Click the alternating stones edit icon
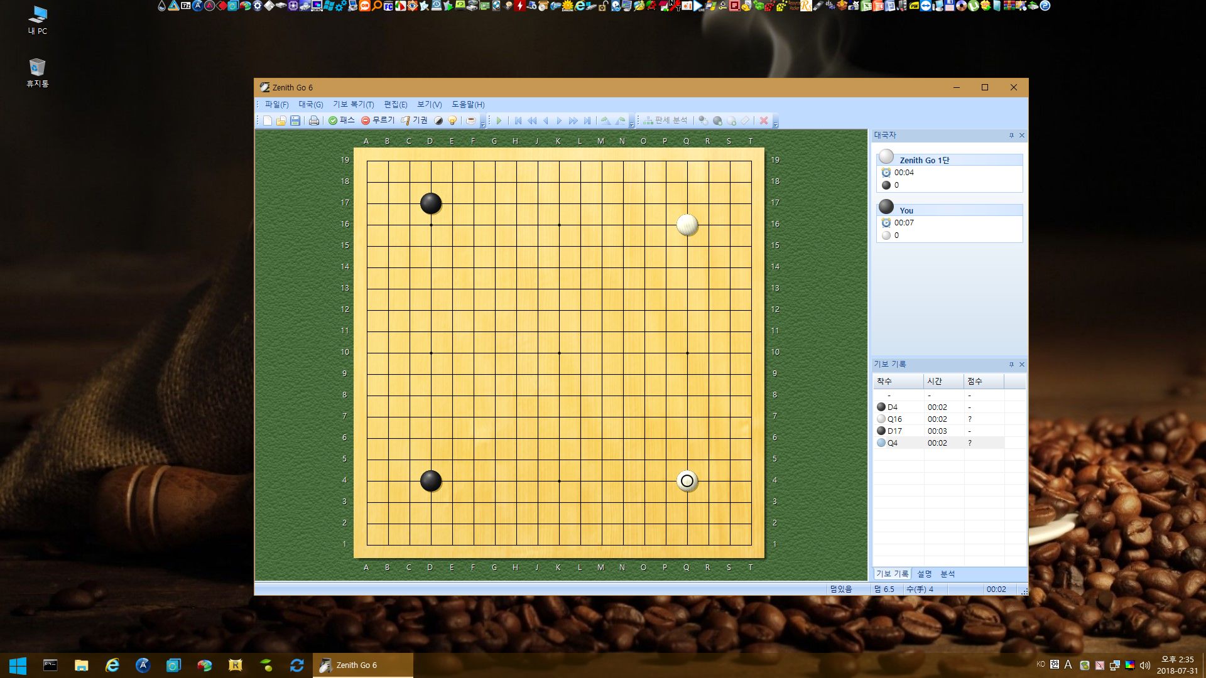The image size is (1206, 678). (703, 121)
